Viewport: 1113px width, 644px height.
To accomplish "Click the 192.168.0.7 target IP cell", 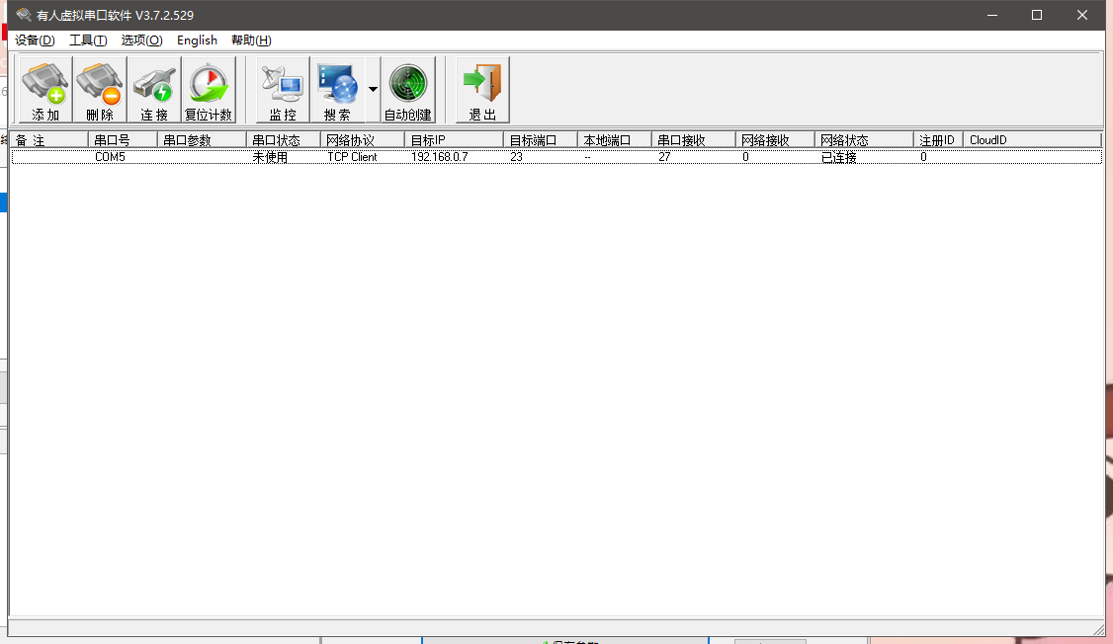I will tap(440, 157).
